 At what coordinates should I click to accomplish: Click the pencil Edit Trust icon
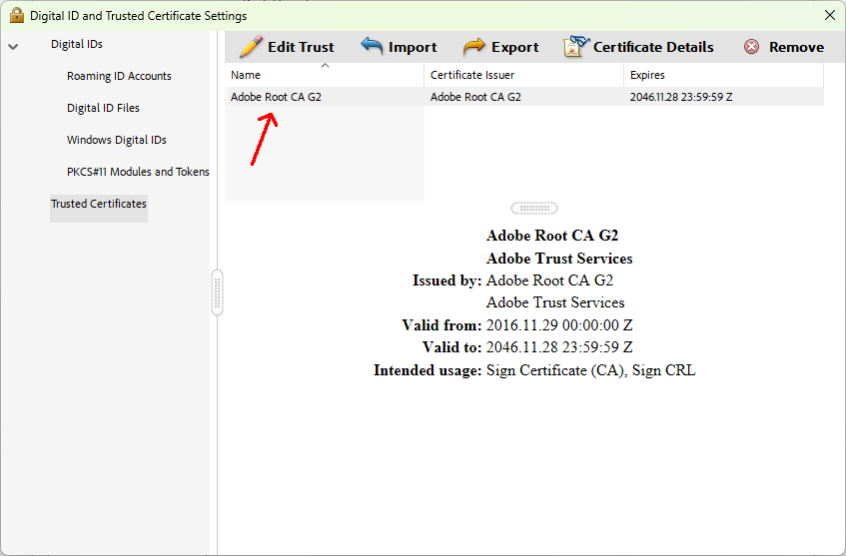[251, 47]
